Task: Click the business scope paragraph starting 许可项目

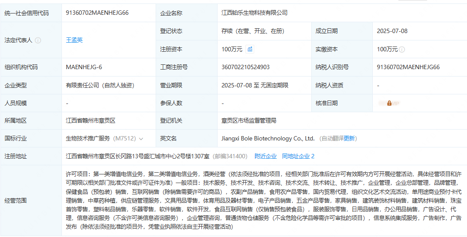Action: pos(264,200)
